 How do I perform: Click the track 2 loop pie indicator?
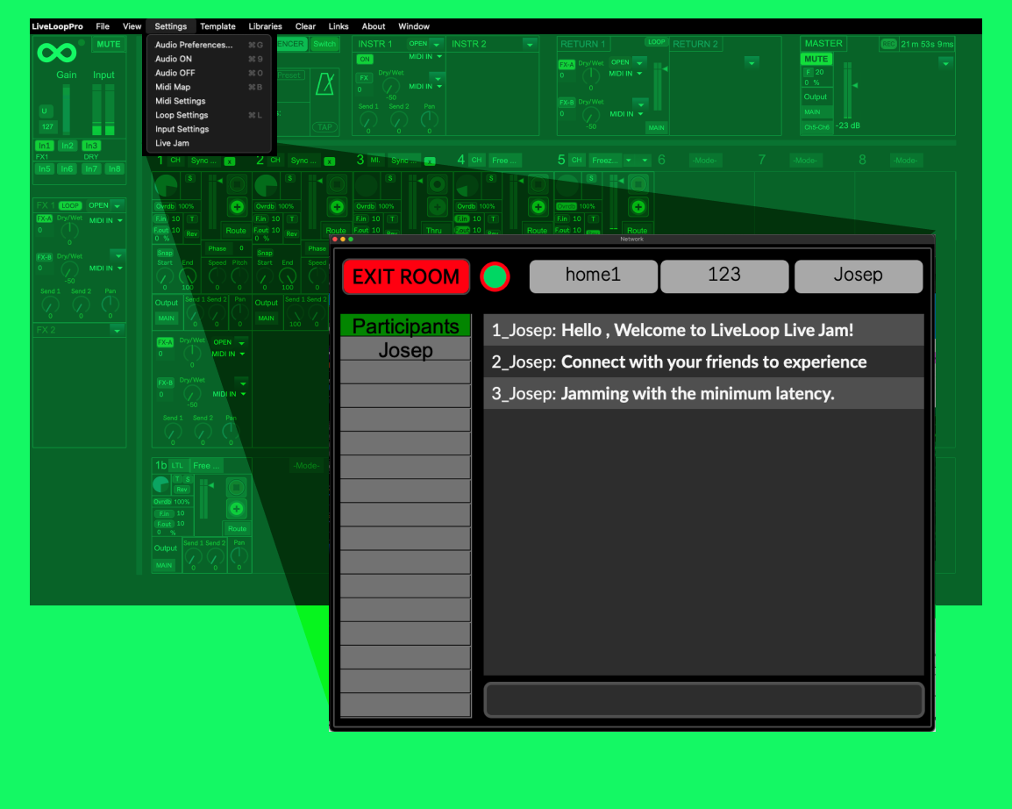click(266, 186)
